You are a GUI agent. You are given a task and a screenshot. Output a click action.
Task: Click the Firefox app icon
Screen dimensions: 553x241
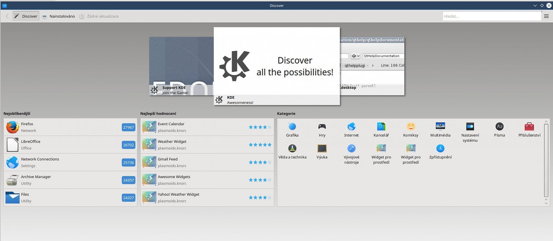pyautogui.click(x=12, y=127)
